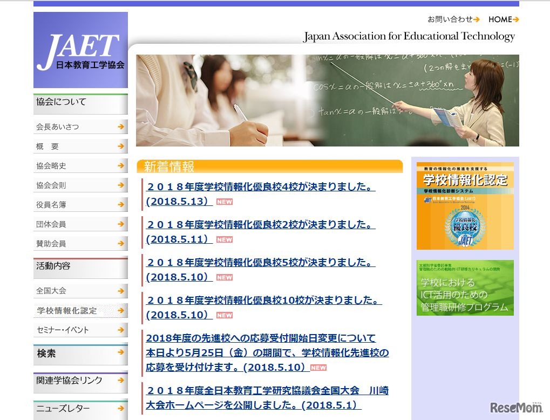
Task: Open the 学校情報化認定 sidebar menu item
Action: [80, 310]
